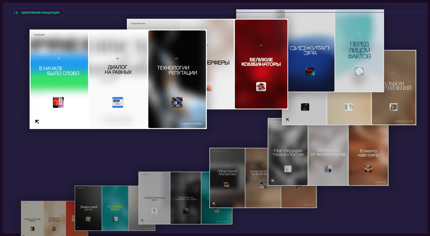This screenshot has width=430, height=236.
Task: Select the 'Экспертам от экспертов' heading
Action: tap(328, 152)
